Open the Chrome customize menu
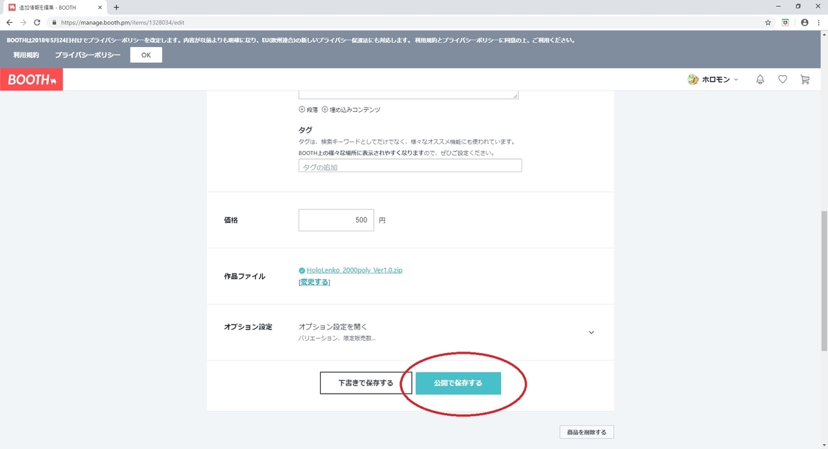 coord(819,21)
